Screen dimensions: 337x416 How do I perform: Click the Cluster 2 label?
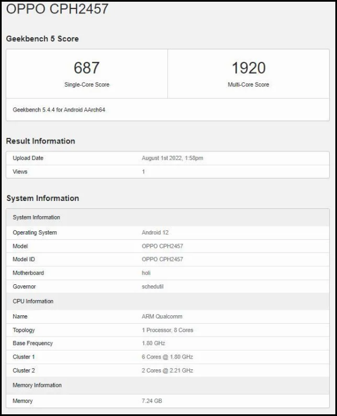tap(24, 370)
